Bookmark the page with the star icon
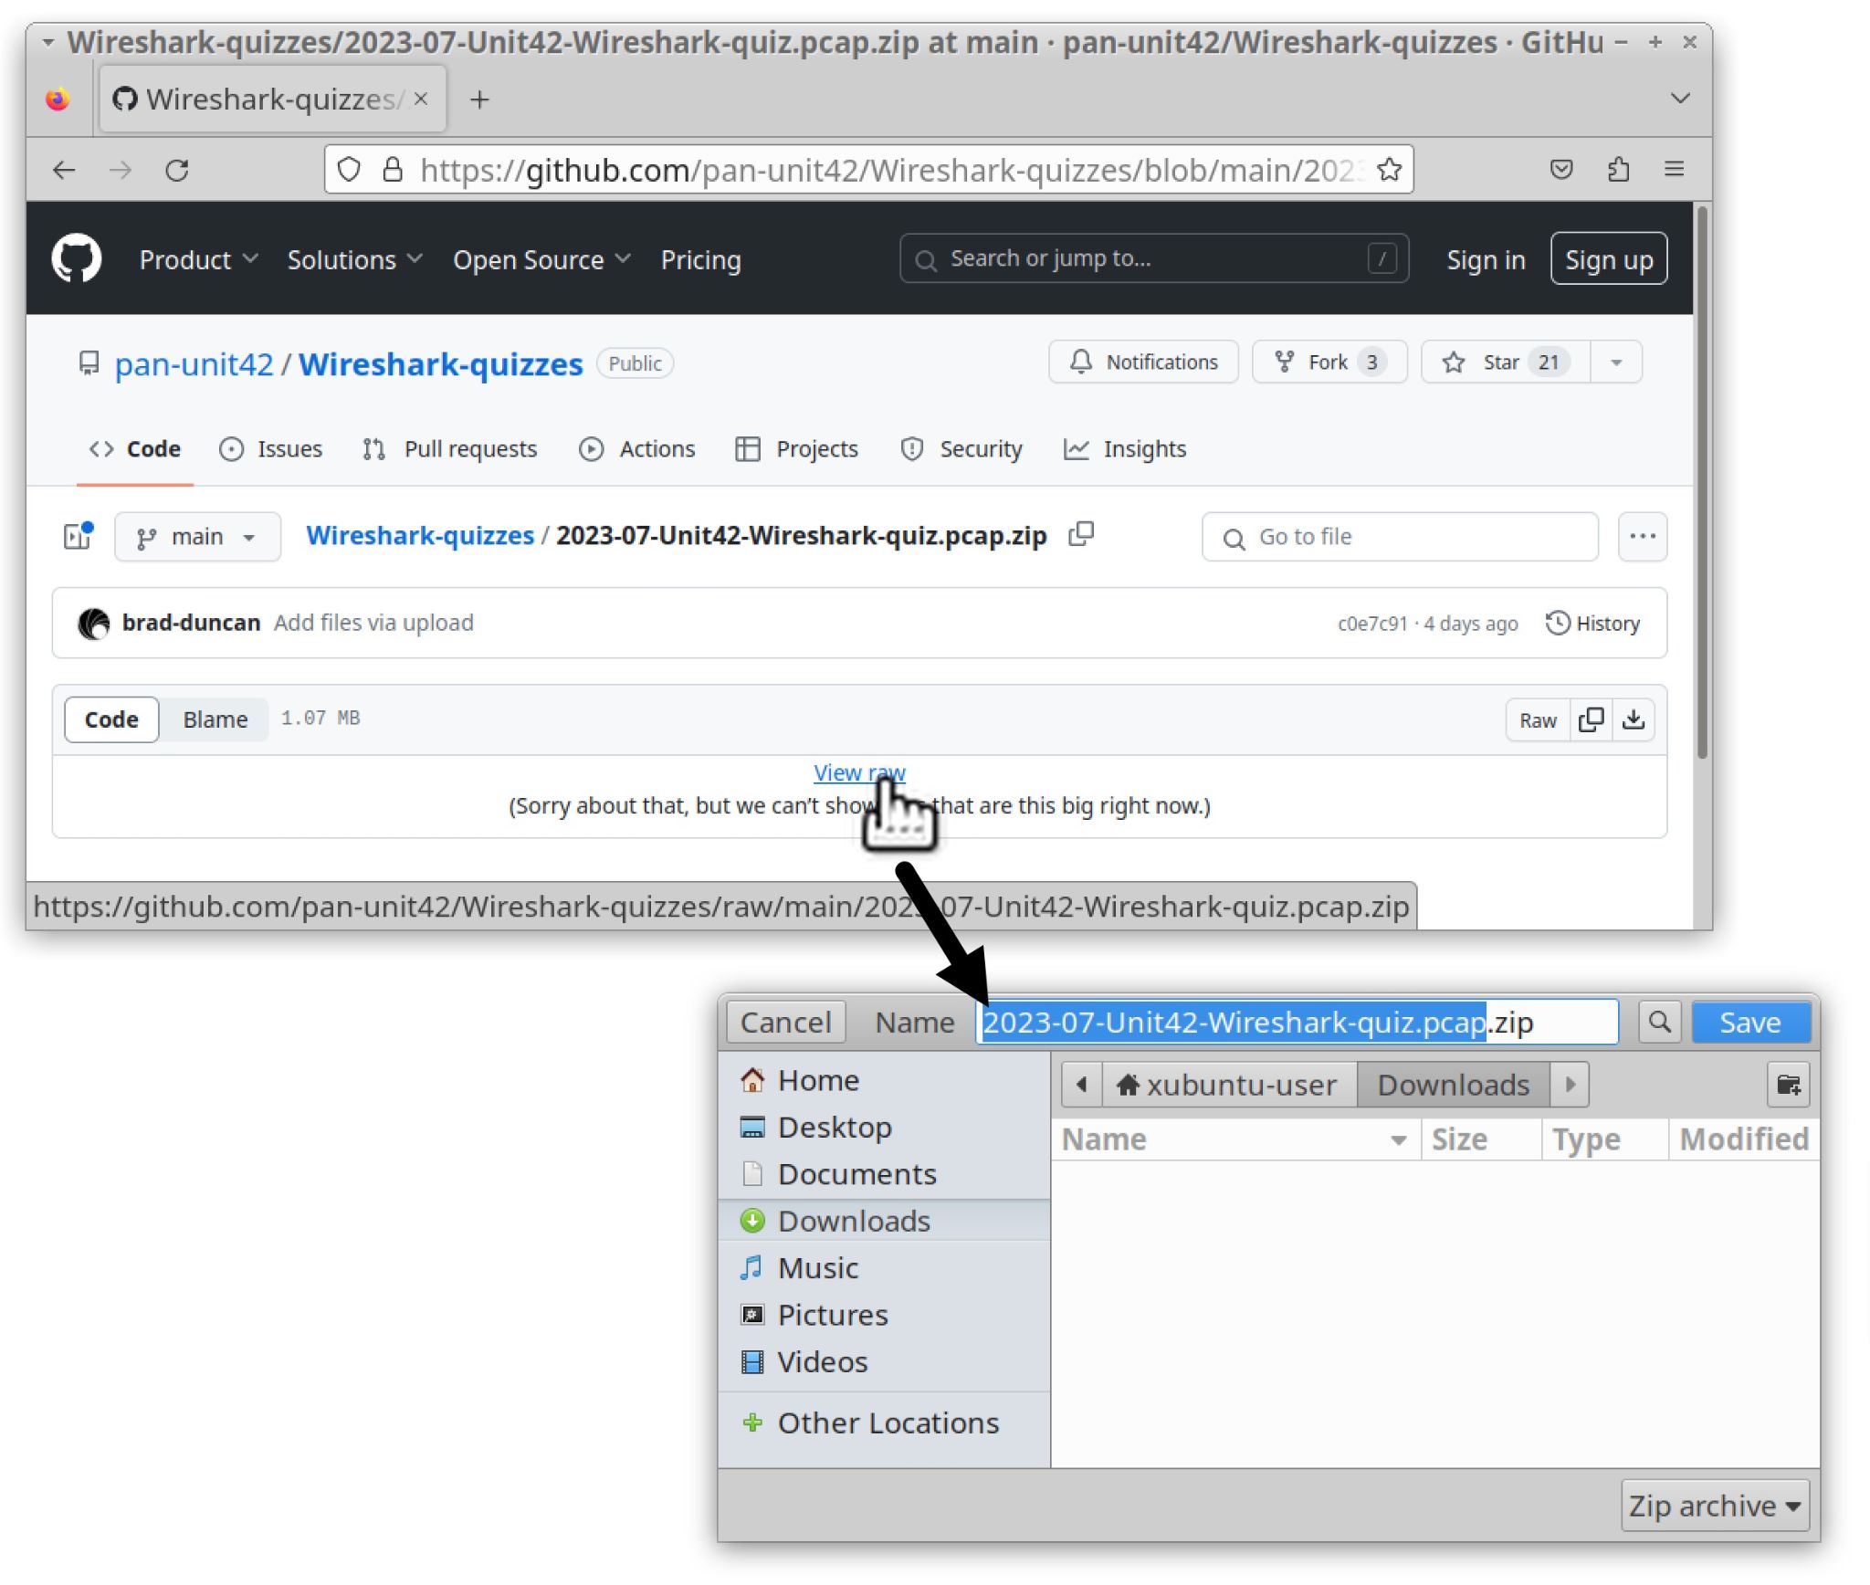The width and height of the screenshot is (1870, 1585). (1389, 170)
